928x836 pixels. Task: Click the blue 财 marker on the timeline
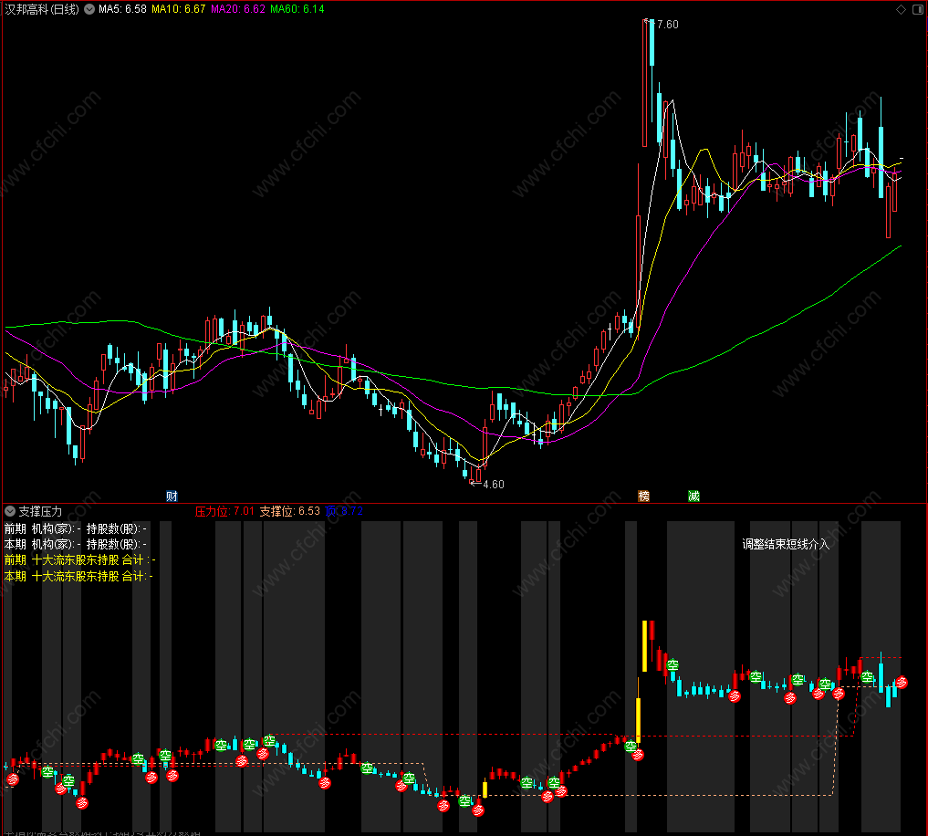[x=172, y=496]
